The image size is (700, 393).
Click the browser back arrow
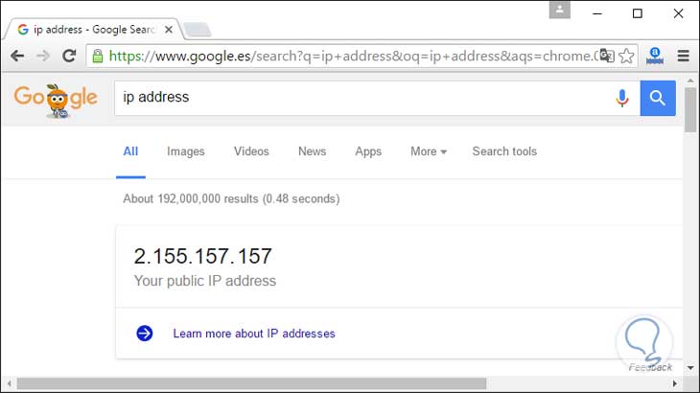tap(17, 57)
